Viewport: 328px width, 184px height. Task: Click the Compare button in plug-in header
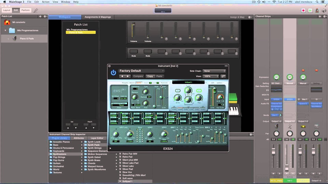(138, 76)
